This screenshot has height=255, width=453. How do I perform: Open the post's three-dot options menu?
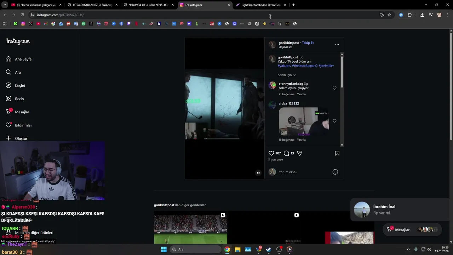[337, 45]
